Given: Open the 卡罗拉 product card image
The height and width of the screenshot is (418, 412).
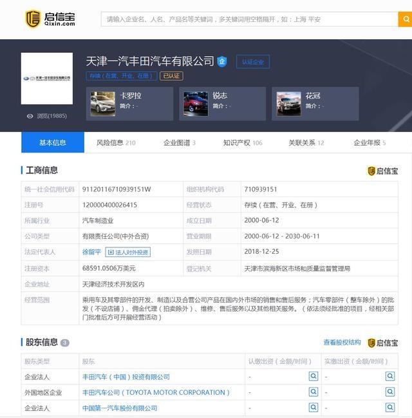Looking at the screenshot, I should point(102,104).
